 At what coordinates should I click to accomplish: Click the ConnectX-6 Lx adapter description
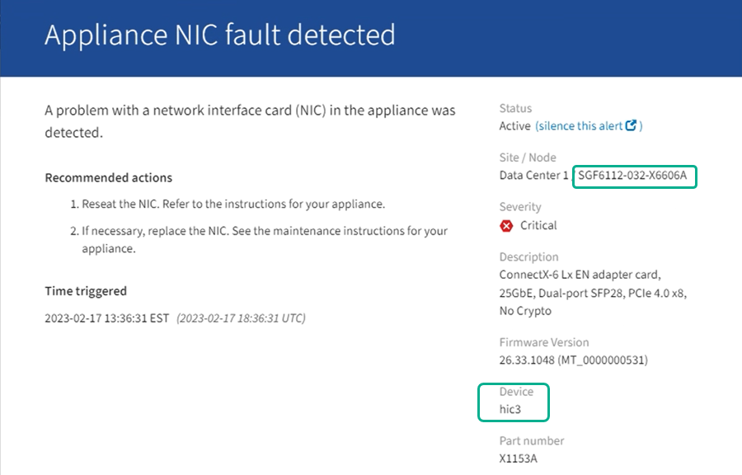click(592, 293)
